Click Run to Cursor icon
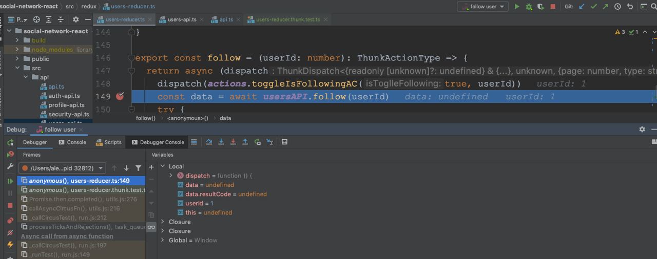 tap(269, 142)
